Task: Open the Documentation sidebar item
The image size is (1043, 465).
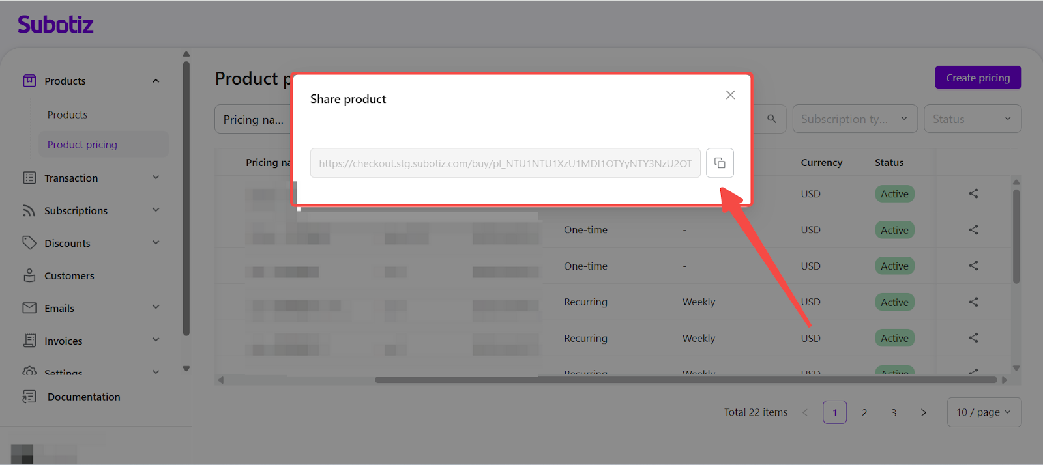Action: [x=83, y=397]
